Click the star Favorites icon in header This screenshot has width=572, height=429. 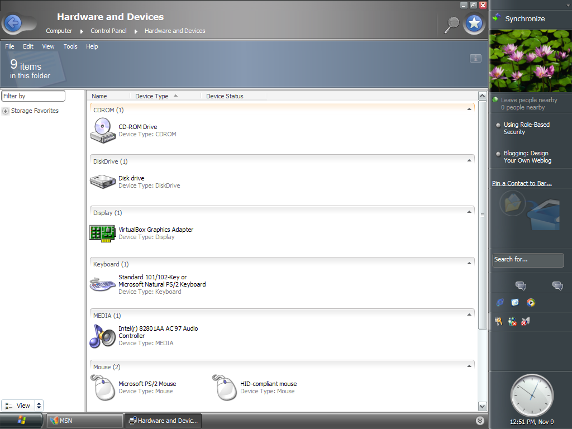point(474,23)
